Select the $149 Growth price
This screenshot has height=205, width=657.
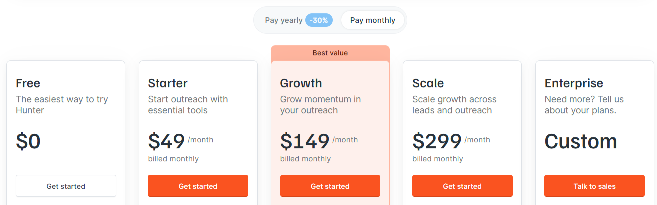tap(305, 142)
